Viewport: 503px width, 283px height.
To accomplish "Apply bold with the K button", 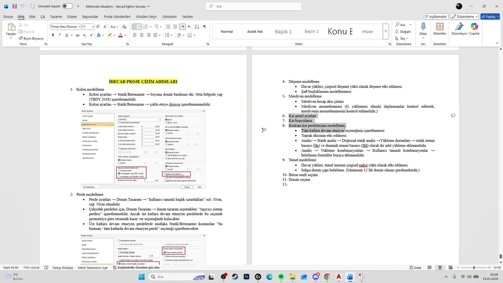I will click(53, 35).
